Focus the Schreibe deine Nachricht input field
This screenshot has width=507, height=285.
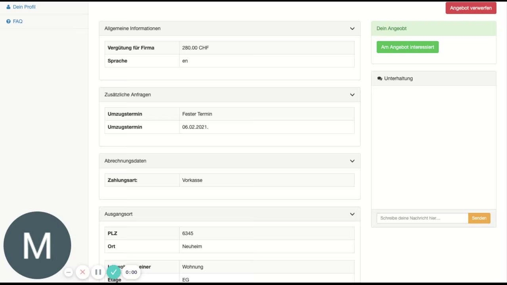pos(422,218)
